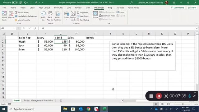Open the search box
199x112 pixels.
pos(132,2)
